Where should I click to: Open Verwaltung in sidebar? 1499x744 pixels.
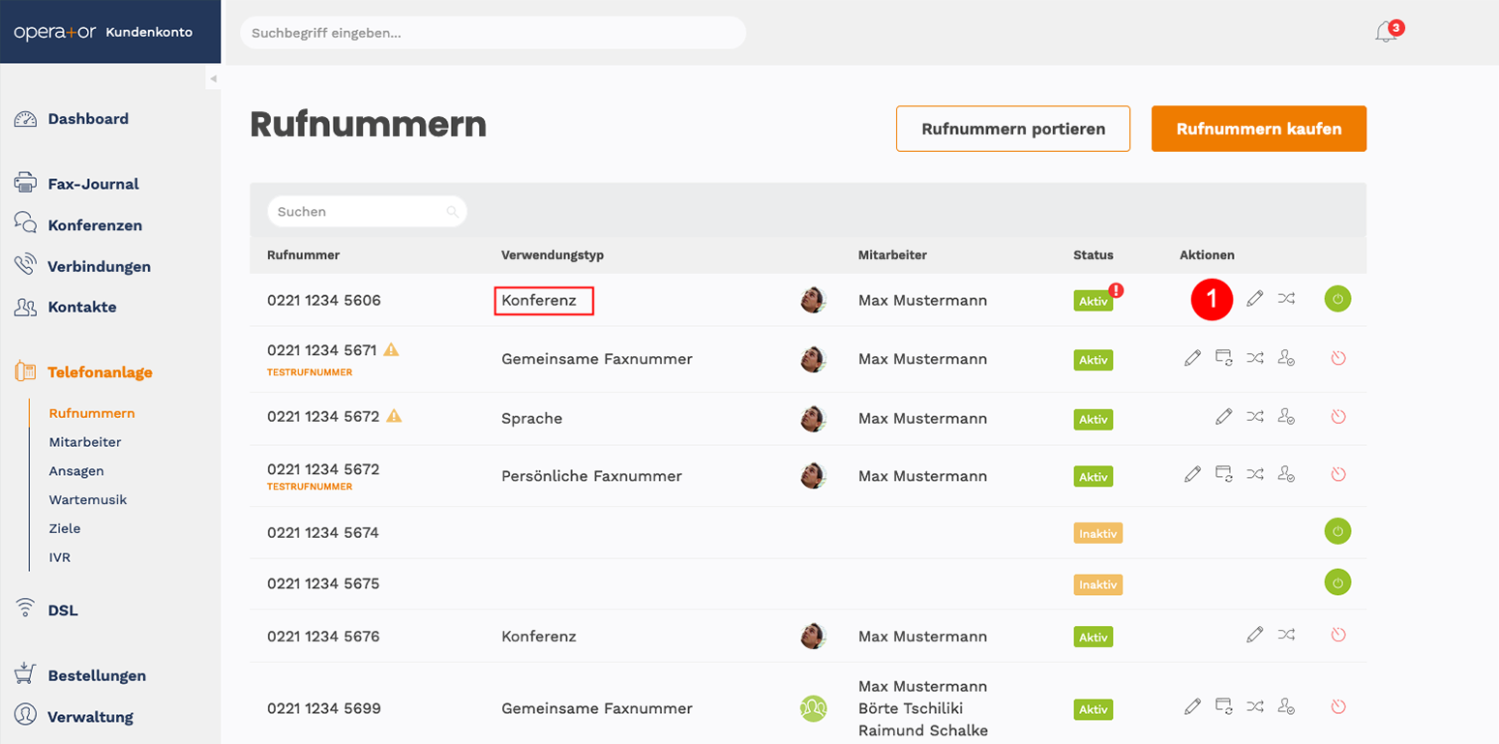(x=90, y=717)
